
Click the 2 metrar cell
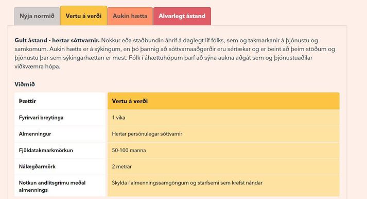[x=223, y=167]
